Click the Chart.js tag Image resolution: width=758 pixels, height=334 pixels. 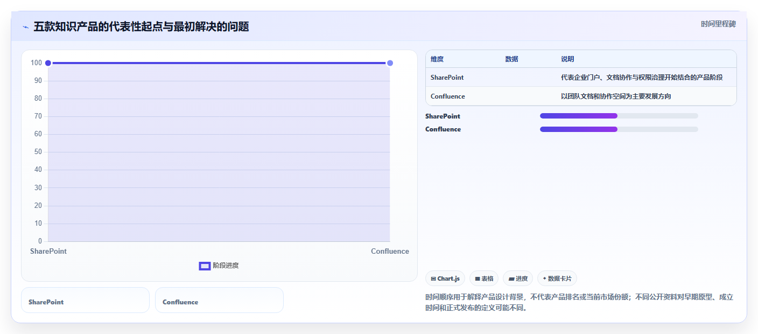(445, 279)
